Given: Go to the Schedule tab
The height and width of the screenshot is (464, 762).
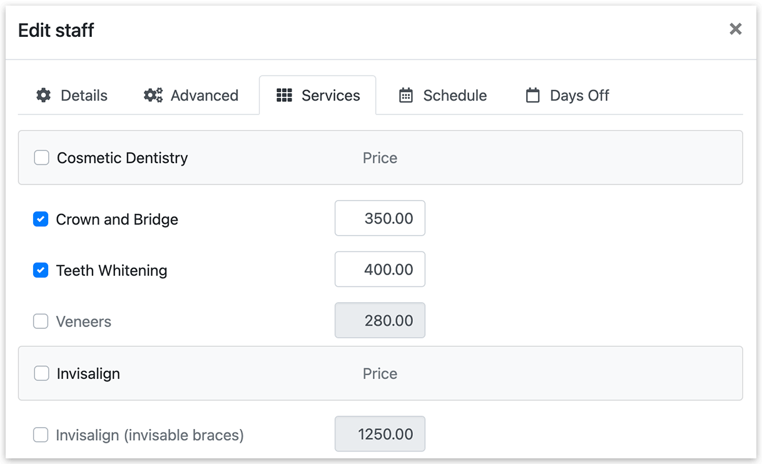Looking at the screenshot, I should pyautogui.click(x=442, y=95).
